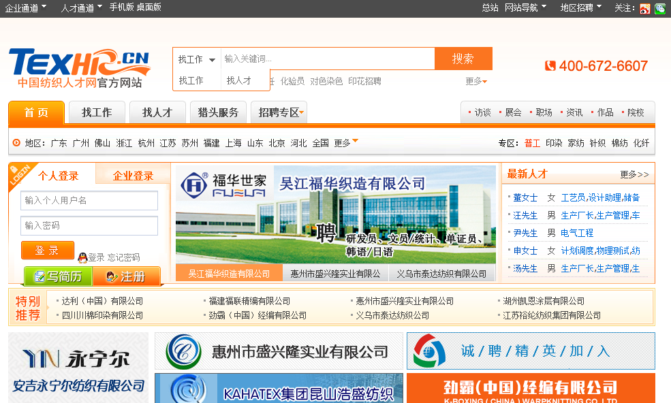Open the 手机版 link
The width and height of the screenshot is (671, 403).
point(121,7)
